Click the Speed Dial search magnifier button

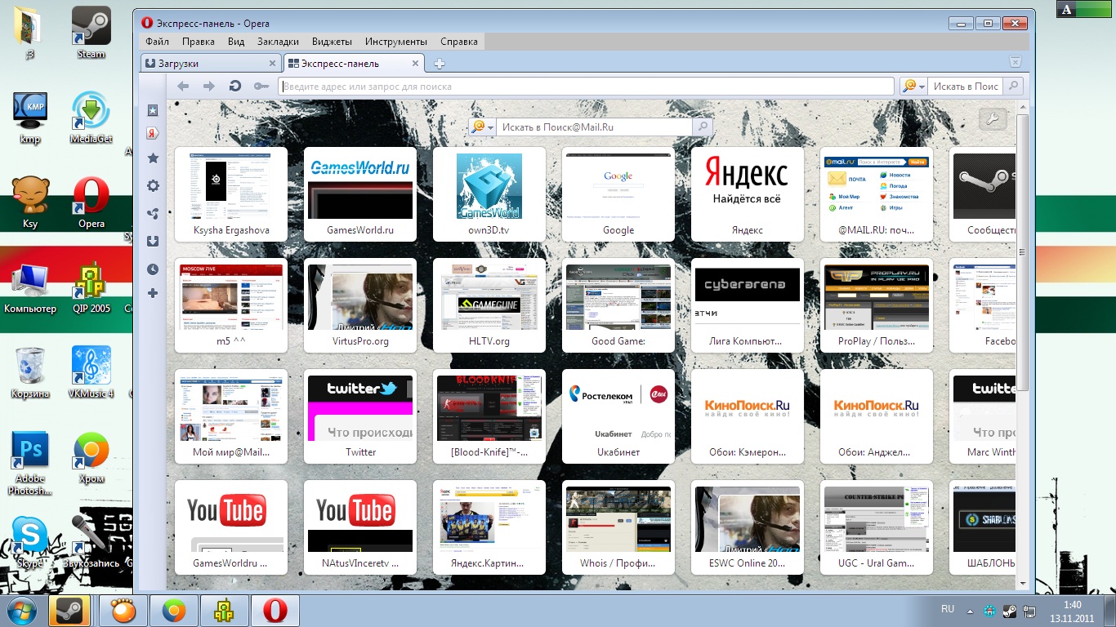click(702, 127)
